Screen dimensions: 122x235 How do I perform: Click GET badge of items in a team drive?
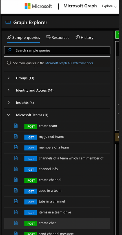point(31,213)
